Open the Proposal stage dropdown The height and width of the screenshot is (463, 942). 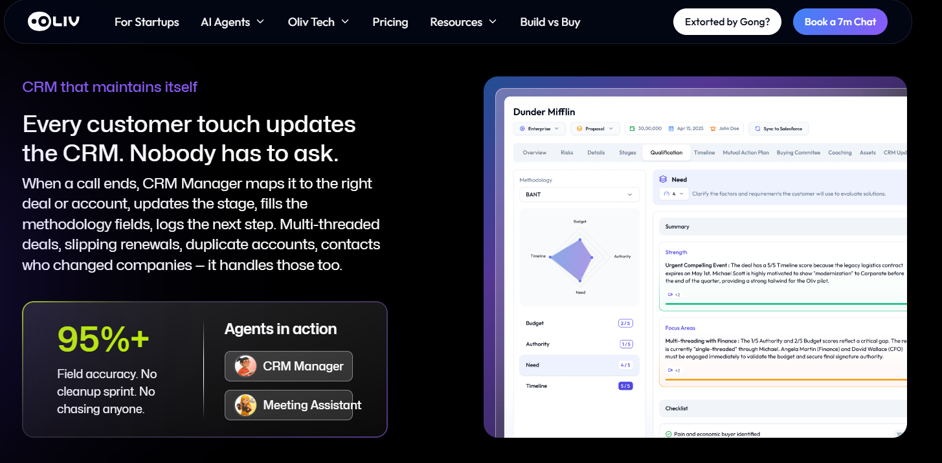point(595,129)
